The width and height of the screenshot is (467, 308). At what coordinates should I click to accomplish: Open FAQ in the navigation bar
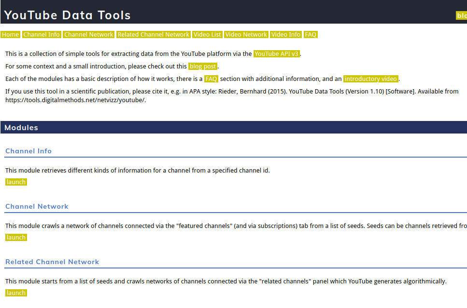pyautogui.click(x=311, y=35)
